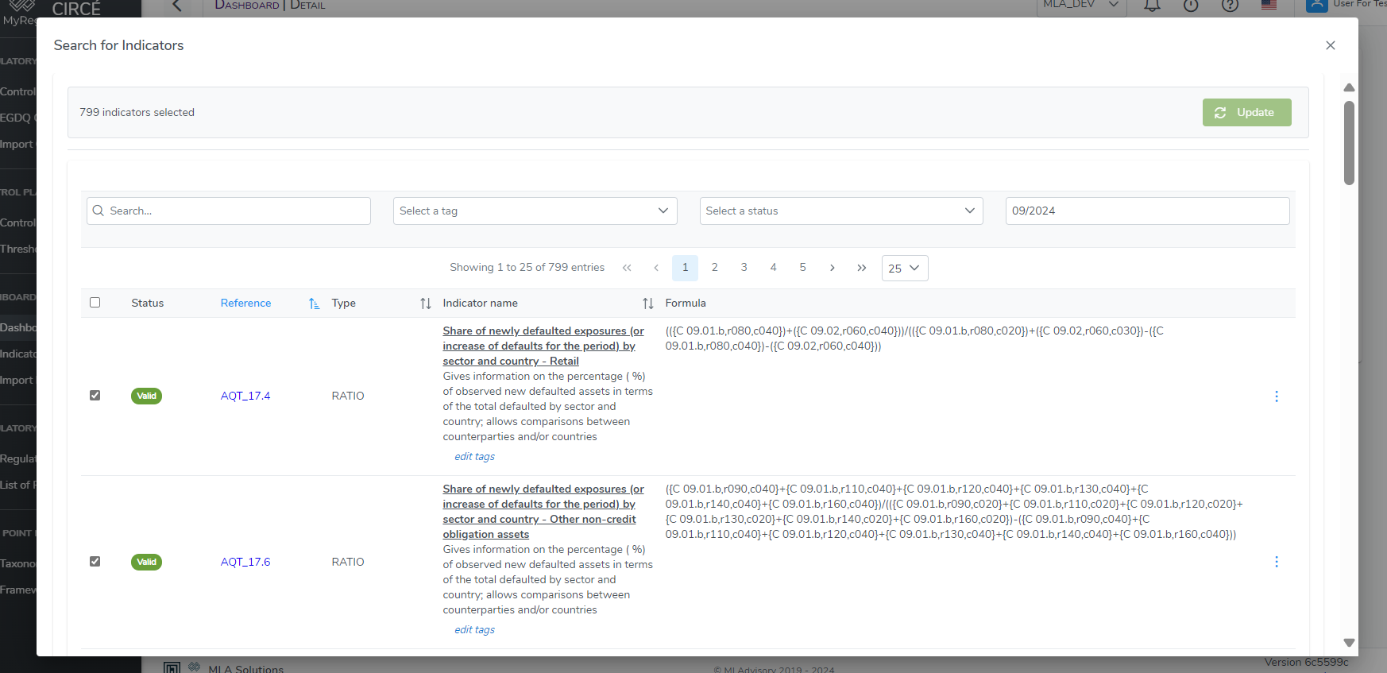
Task: Go to the next page using chevron
Action: 832,268
